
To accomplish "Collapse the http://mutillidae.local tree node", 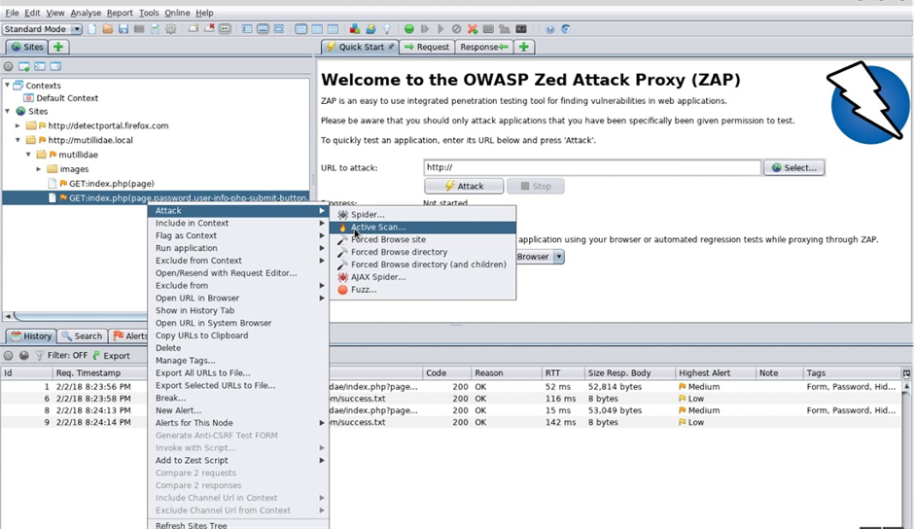I will [x=18, y=140].
